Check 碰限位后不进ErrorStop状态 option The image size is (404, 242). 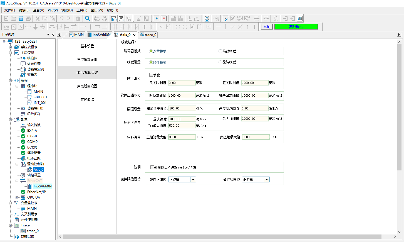click(x=152, y=167)
